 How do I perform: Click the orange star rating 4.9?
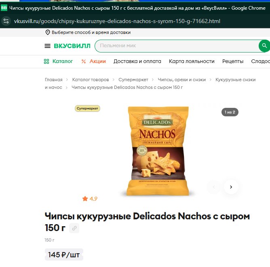coord(90,199)
